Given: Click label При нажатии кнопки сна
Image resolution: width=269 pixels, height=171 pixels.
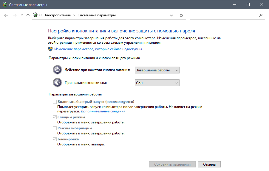Looking at the screenshot, I should click(86, 83).
